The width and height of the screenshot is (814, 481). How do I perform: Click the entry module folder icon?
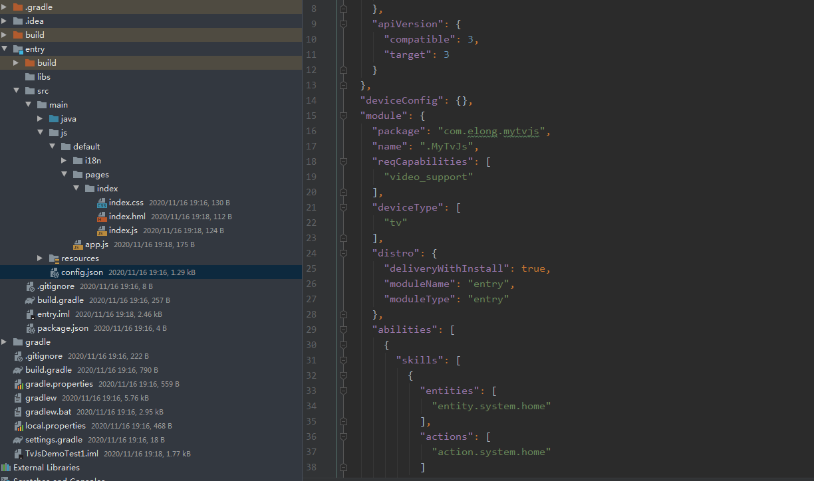(18, 49)
